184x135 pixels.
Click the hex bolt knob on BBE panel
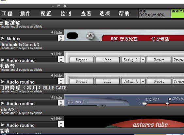click(91, 36)
